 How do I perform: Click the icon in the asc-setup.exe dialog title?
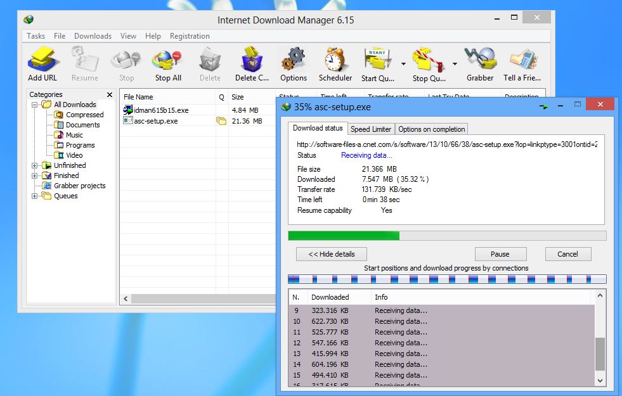coord(285,106)
